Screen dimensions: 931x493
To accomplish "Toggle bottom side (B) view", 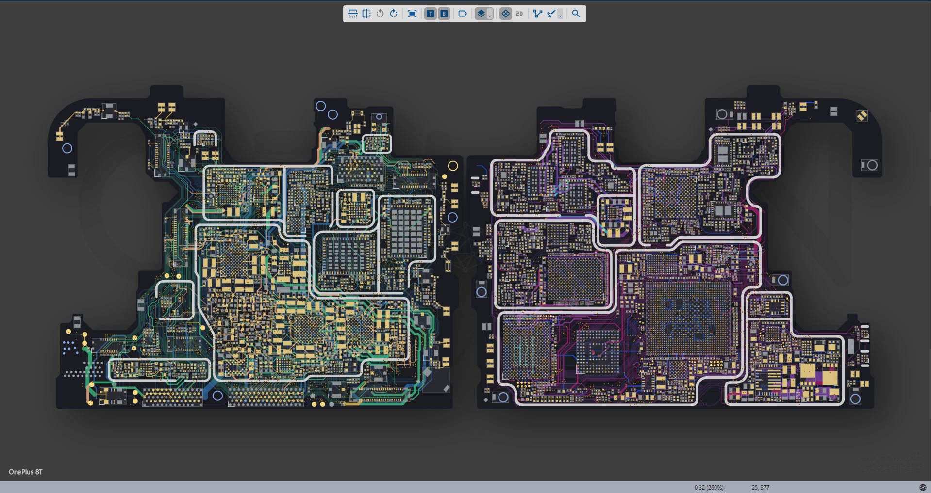I will pos(444,14).
